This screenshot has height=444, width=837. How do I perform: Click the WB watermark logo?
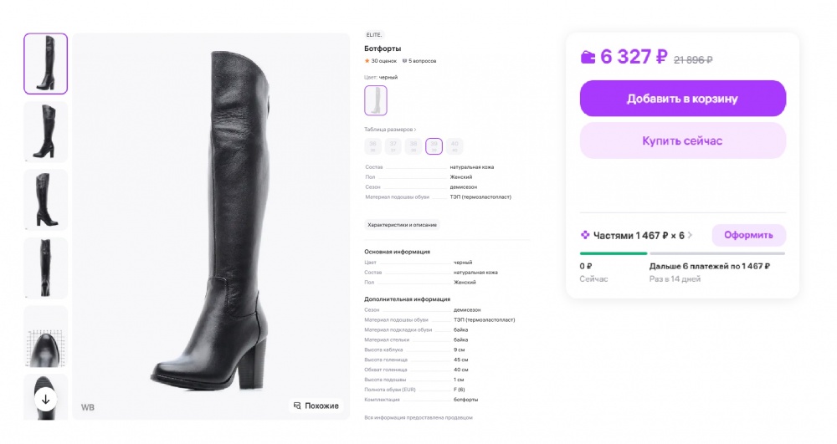point(87,407)
